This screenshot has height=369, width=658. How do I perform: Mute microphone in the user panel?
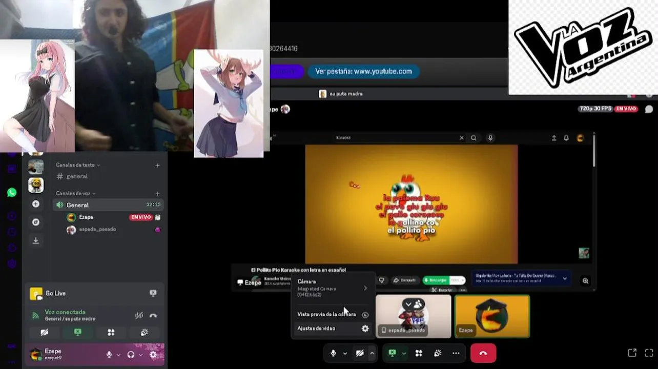coord(109,355)
